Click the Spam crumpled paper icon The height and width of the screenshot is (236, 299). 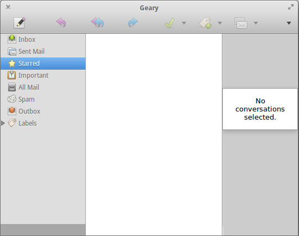(12, 99)
